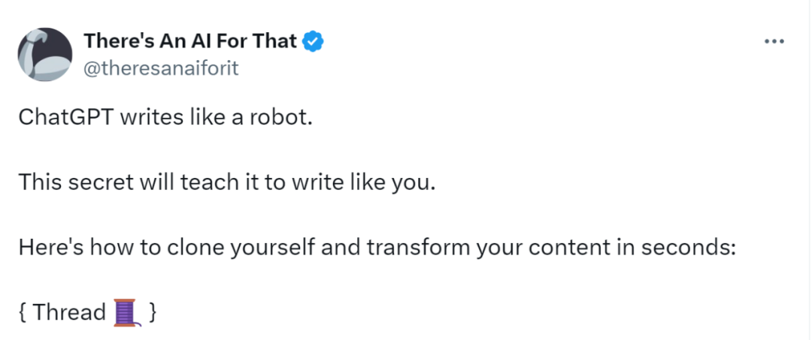Visit the @theresanaiforit handle link
Screen dimensions: 812x340
pos(161,68)
